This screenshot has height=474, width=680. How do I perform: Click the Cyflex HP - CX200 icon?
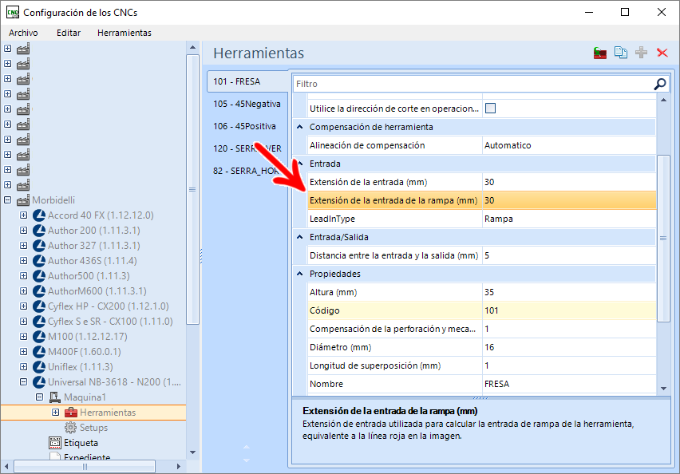39,306
